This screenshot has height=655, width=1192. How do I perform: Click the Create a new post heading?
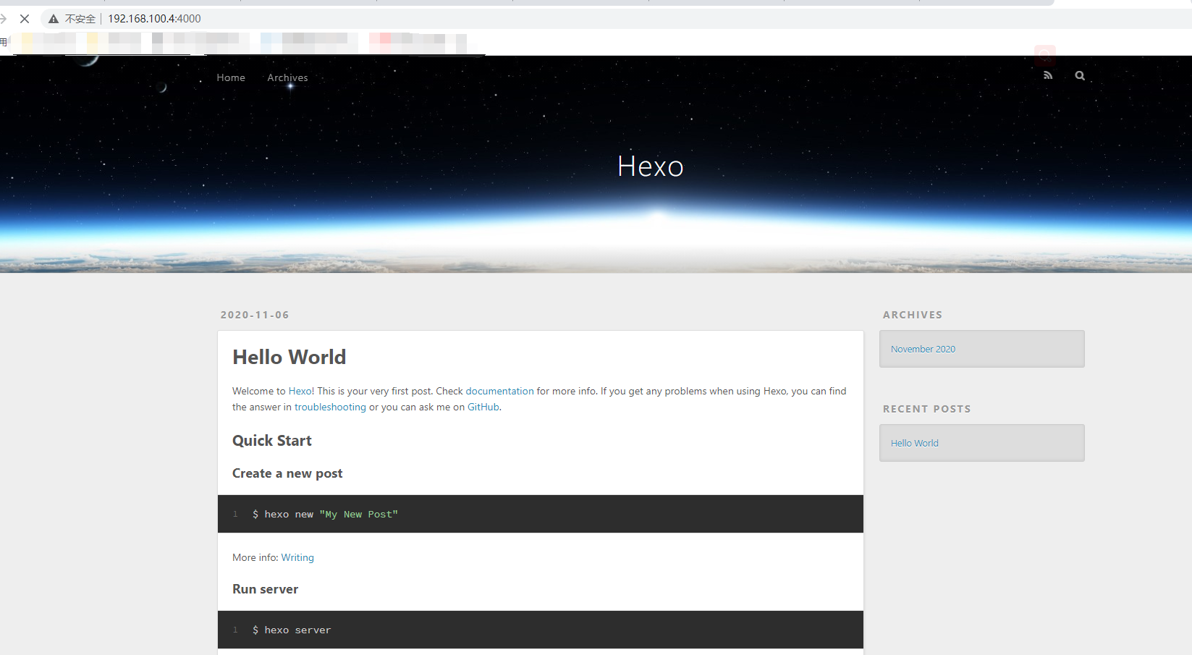coord(287,473)
